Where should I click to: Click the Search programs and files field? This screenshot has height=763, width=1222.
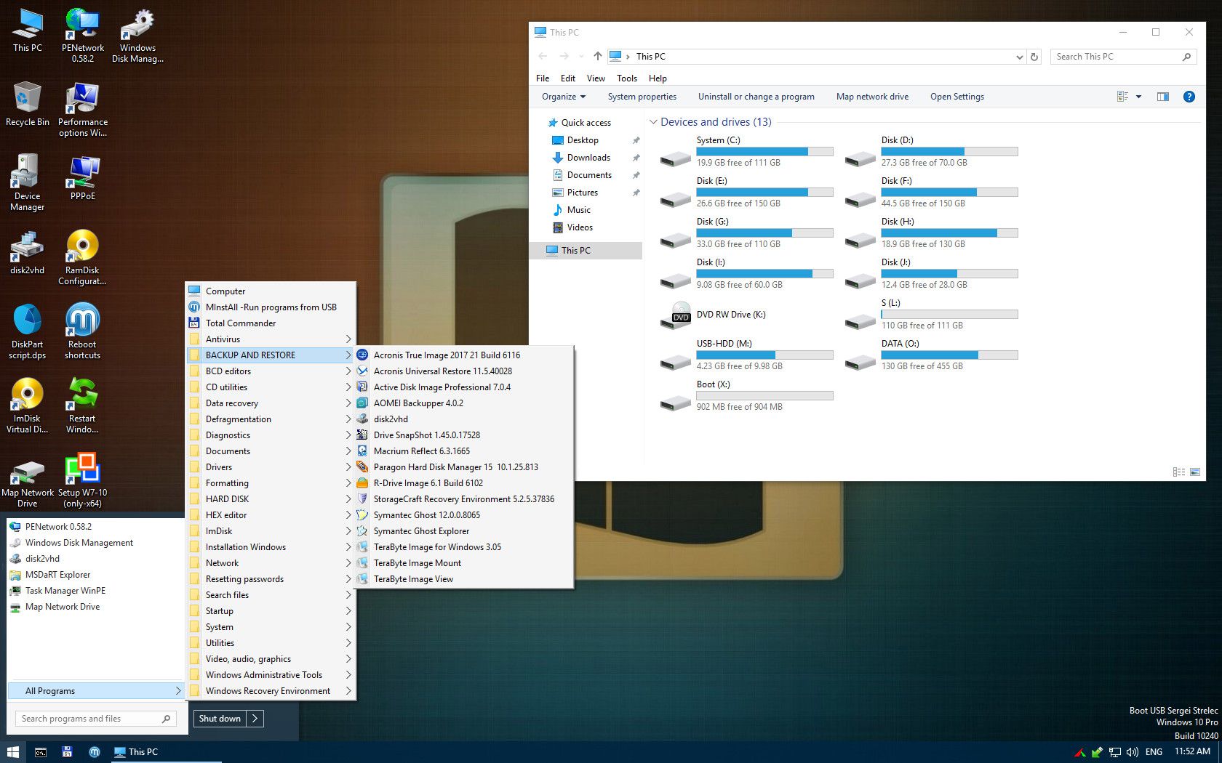tap(87, 719)
